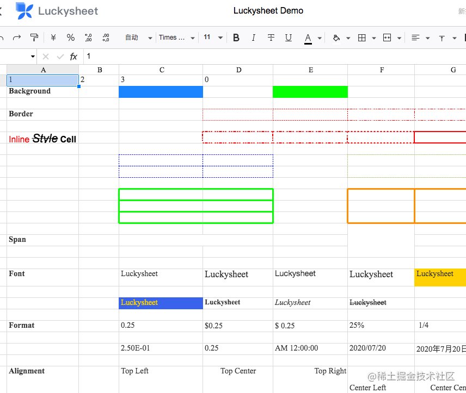The image size is (466, 393).
Task: Select the Alignment label cell
Action: 43,380
